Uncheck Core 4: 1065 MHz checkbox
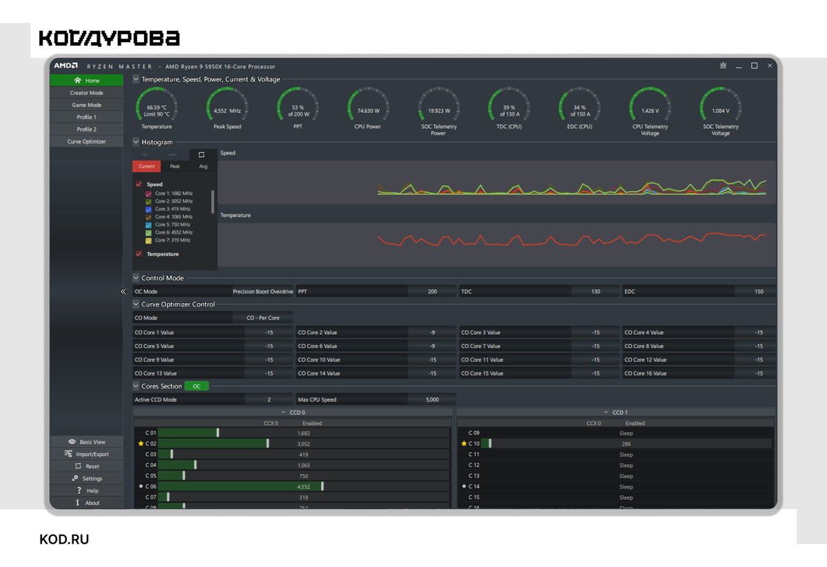 pyautogui.click(x=148, y=217)
